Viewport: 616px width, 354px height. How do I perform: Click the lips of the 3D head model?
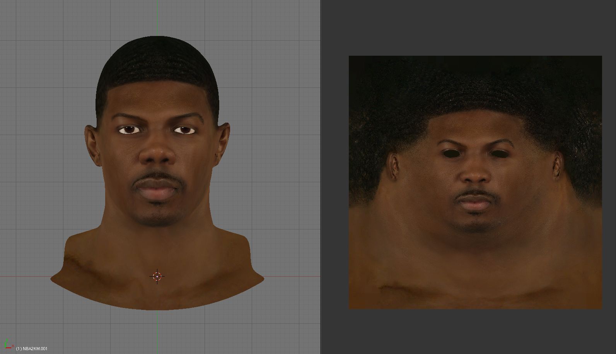(157, 190)
